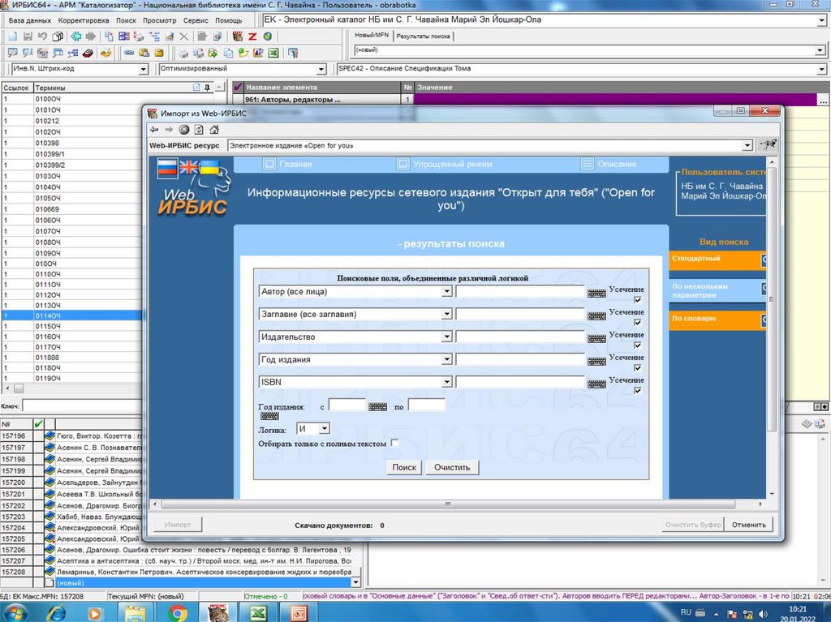Select term 011404 in dictionary list
This screenshot has width=831, height=622.
[x=72, y=315]
